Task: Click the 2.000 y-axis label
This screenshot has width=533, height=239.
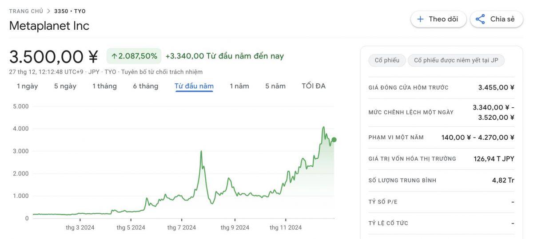Action: (x=21, y=173)
